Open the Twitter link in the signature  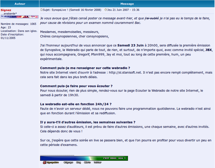pyautogui.click(x=98, y=163)
